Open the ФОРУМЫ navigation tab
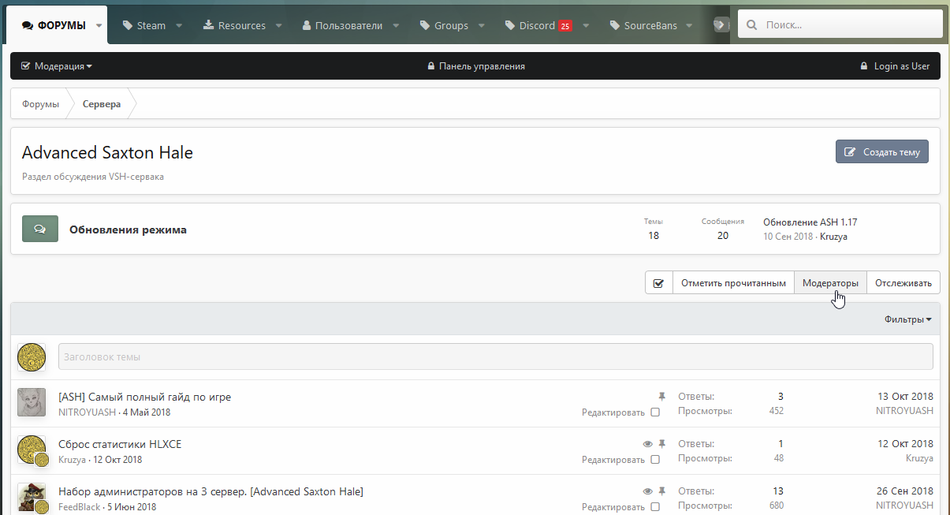This screenshot has height=515, width=950. pos(54,25)
